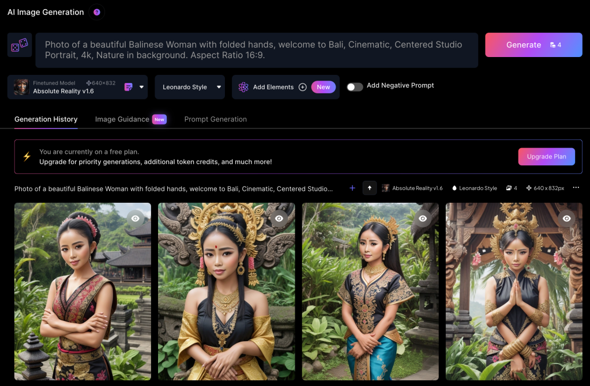Click the up arrow reuse prompt icon
Screen dimensions: 590x386
click(369, 188)
